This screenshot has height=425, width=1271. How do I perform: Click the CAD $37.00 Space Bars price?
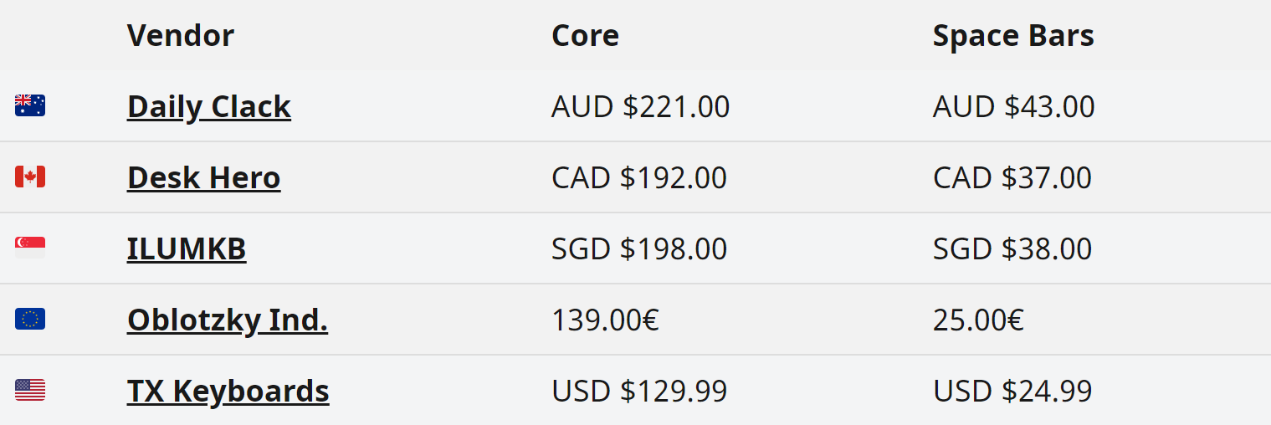1012,178
